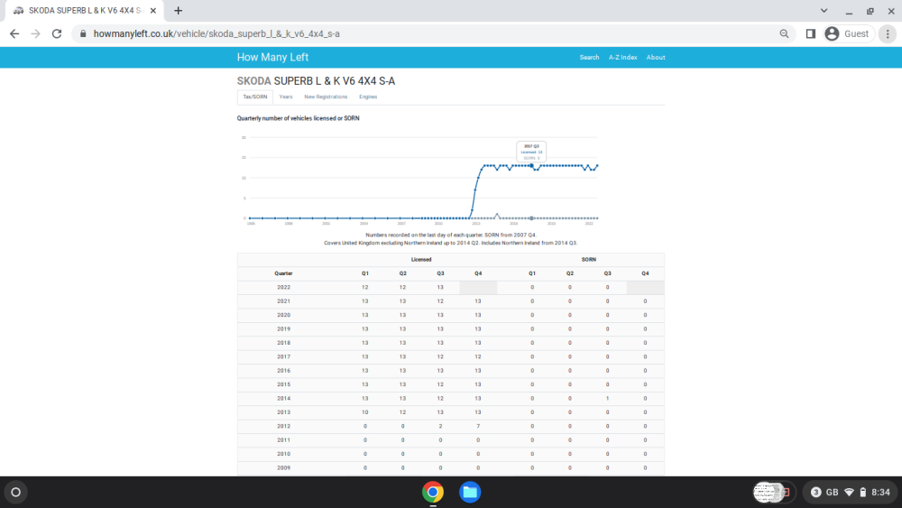Toggle the browser side panel icon

click(x=811, y=34)
